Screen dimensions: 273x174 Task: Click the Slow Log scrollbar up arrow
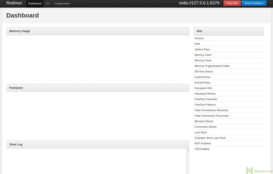coord(187,150)
